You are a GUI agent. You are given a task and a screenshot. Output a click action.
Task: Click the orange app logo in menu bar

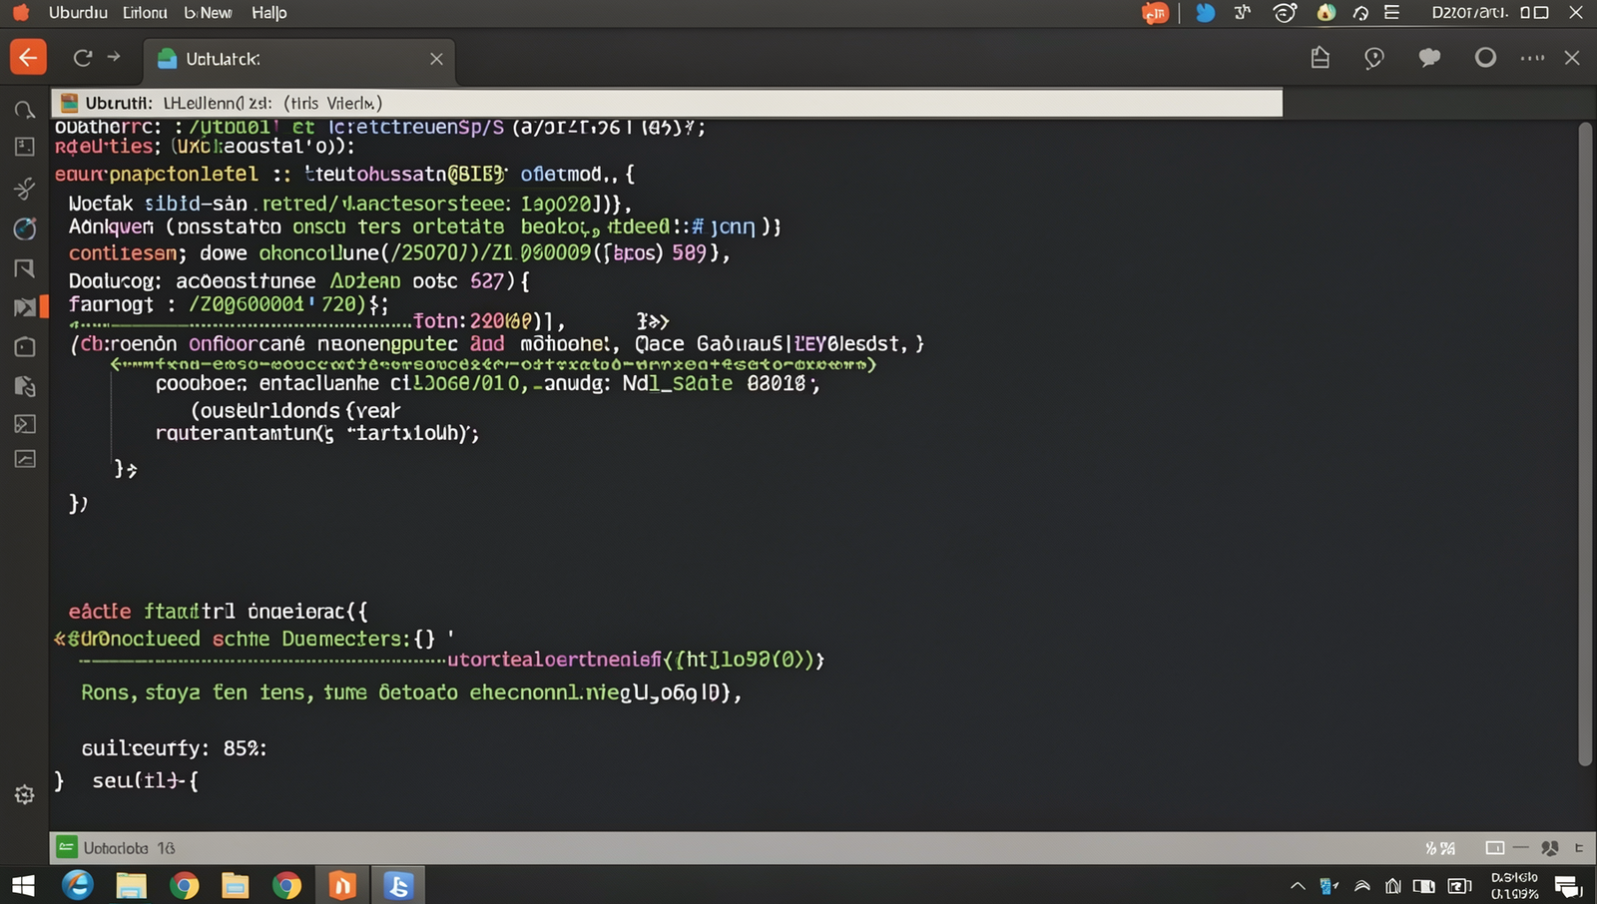coord(21,13)
